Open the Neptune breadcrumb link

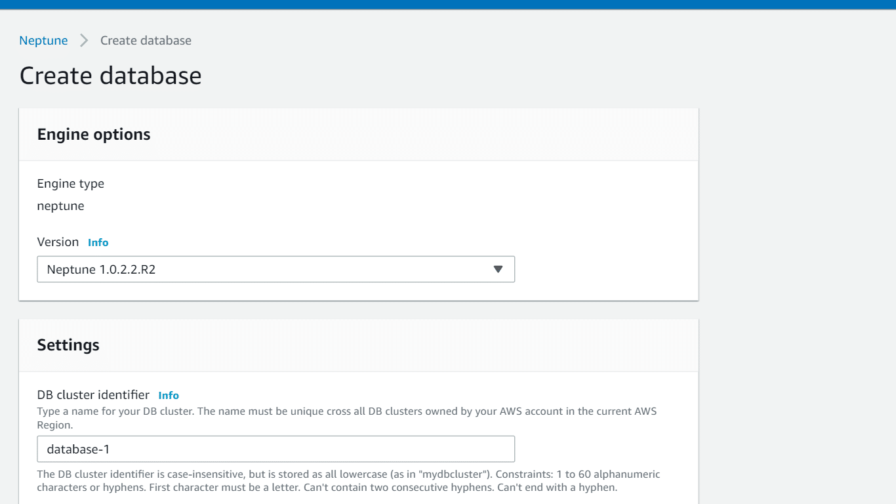(43, 40)
